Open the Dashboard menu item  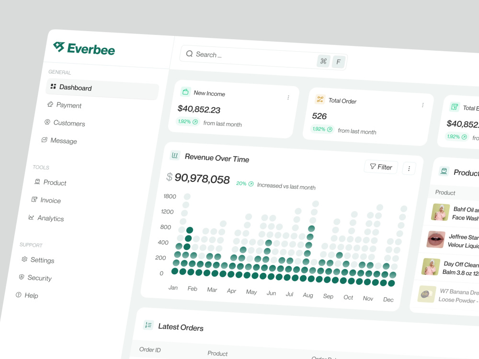(x=103, y=89)
